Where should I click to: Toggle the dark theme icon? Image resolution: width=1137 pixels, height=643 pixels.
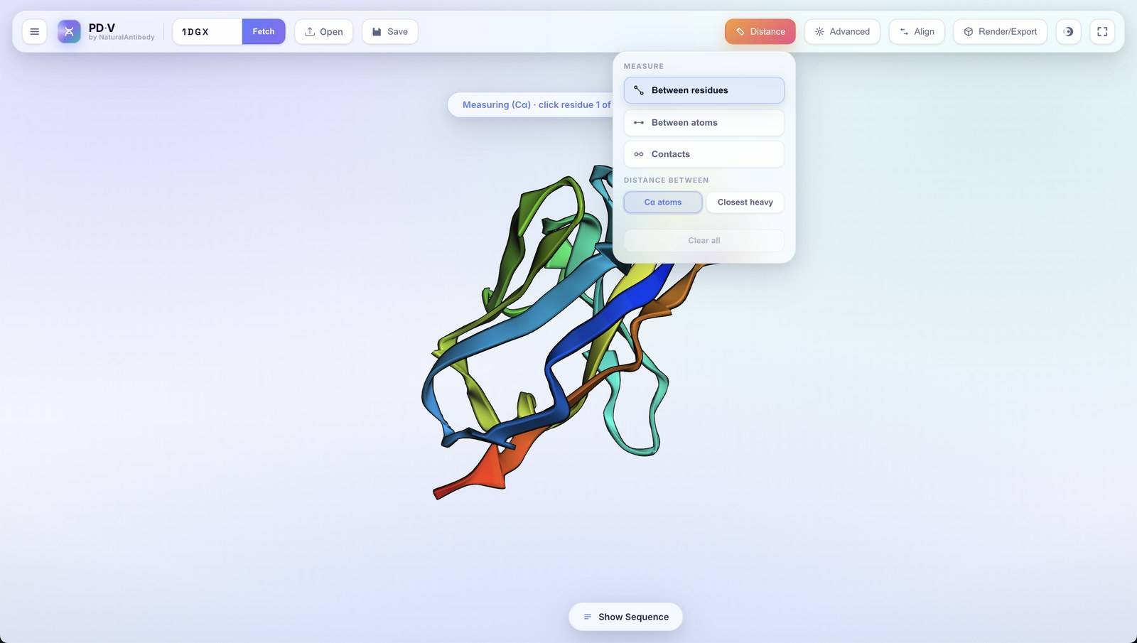coord(1068,31)
